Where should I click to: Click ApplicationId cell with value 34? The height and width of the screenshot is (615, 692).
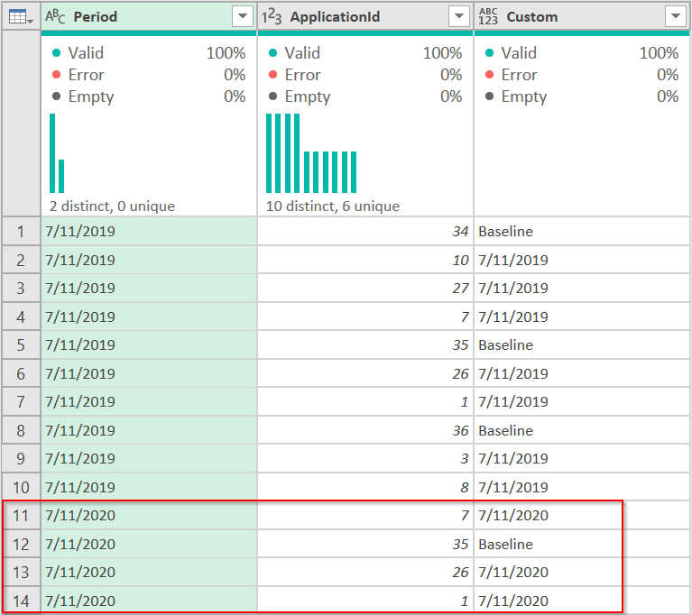point(365,231)
